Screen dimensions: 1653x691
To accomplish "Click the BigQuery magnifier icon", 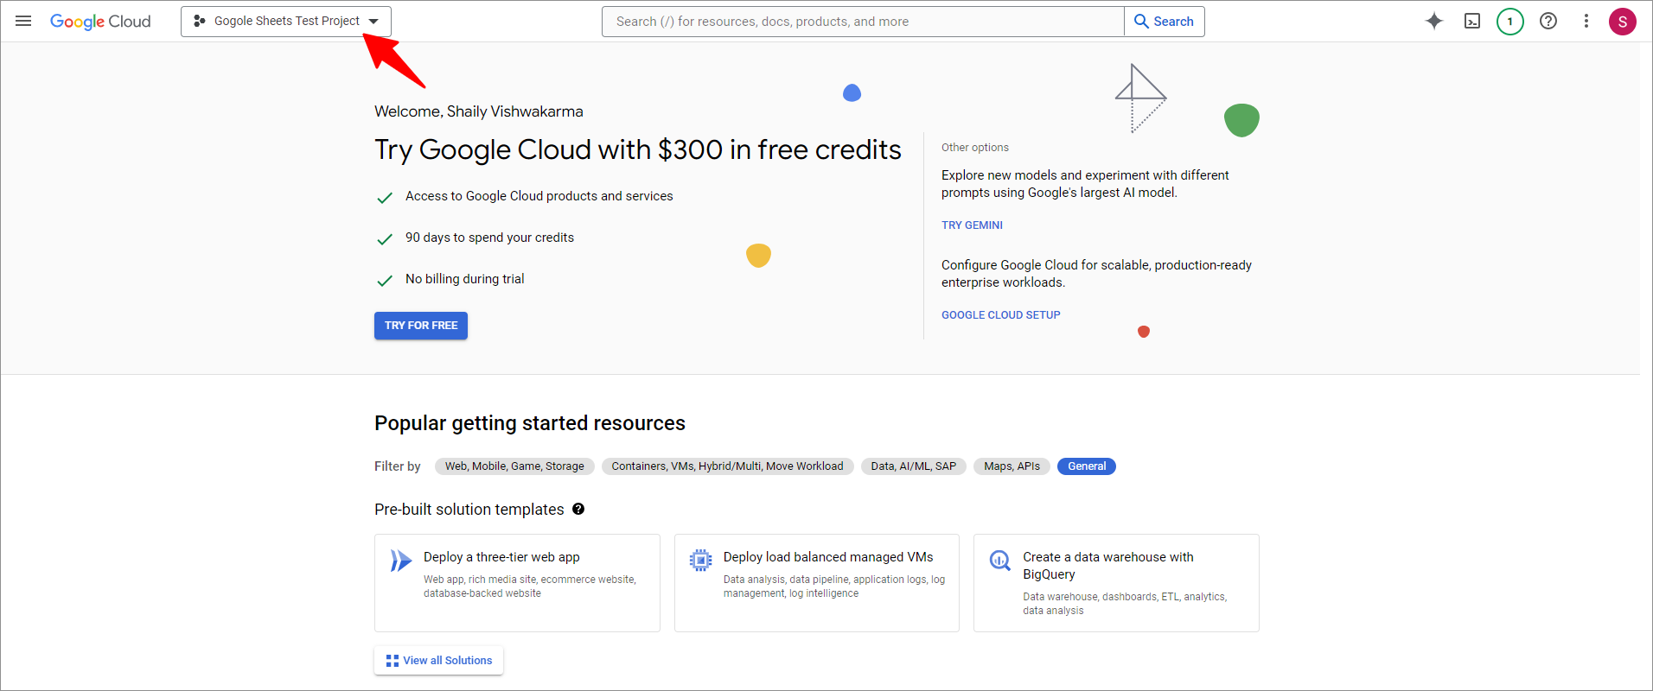I will (x=1000, y=561).
